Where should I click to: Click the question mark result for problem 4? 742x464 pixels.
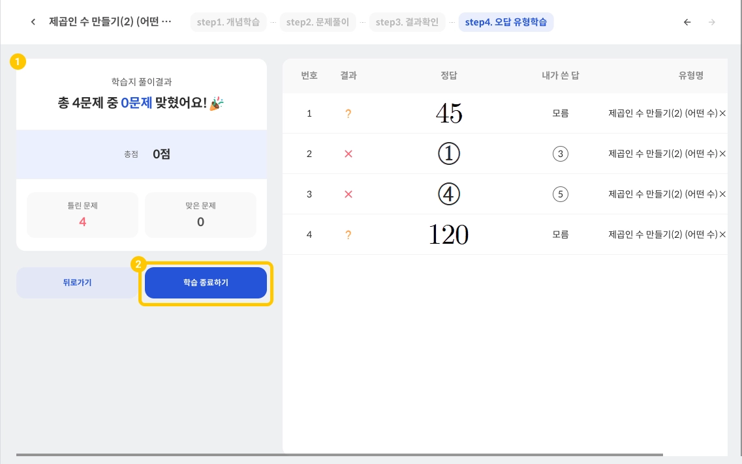tap(348, 235)
